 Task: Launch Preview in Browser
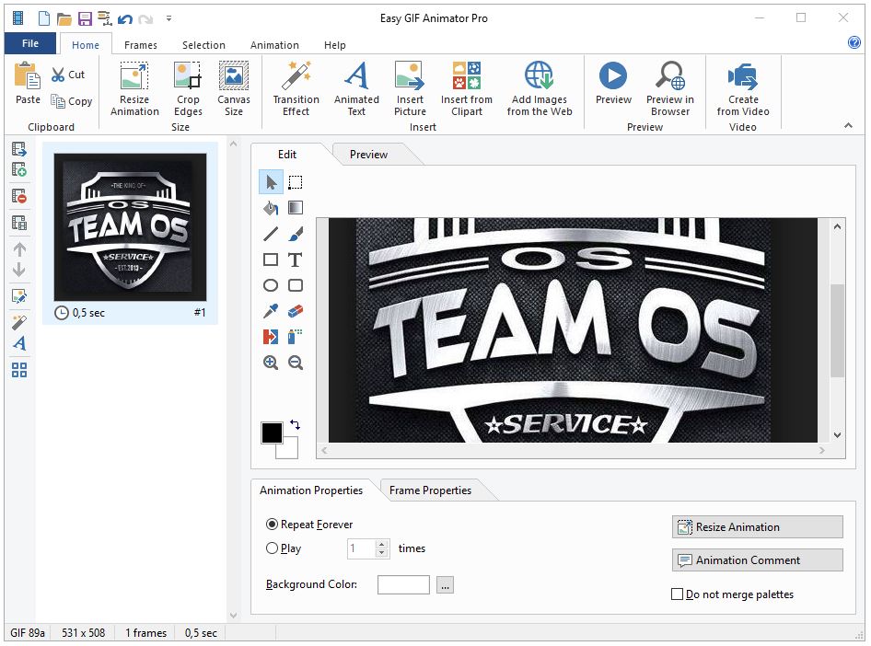click(670, 88)
